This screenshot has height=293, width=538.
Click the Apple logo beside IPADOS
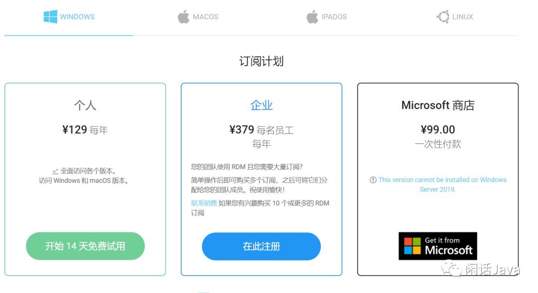312,16
